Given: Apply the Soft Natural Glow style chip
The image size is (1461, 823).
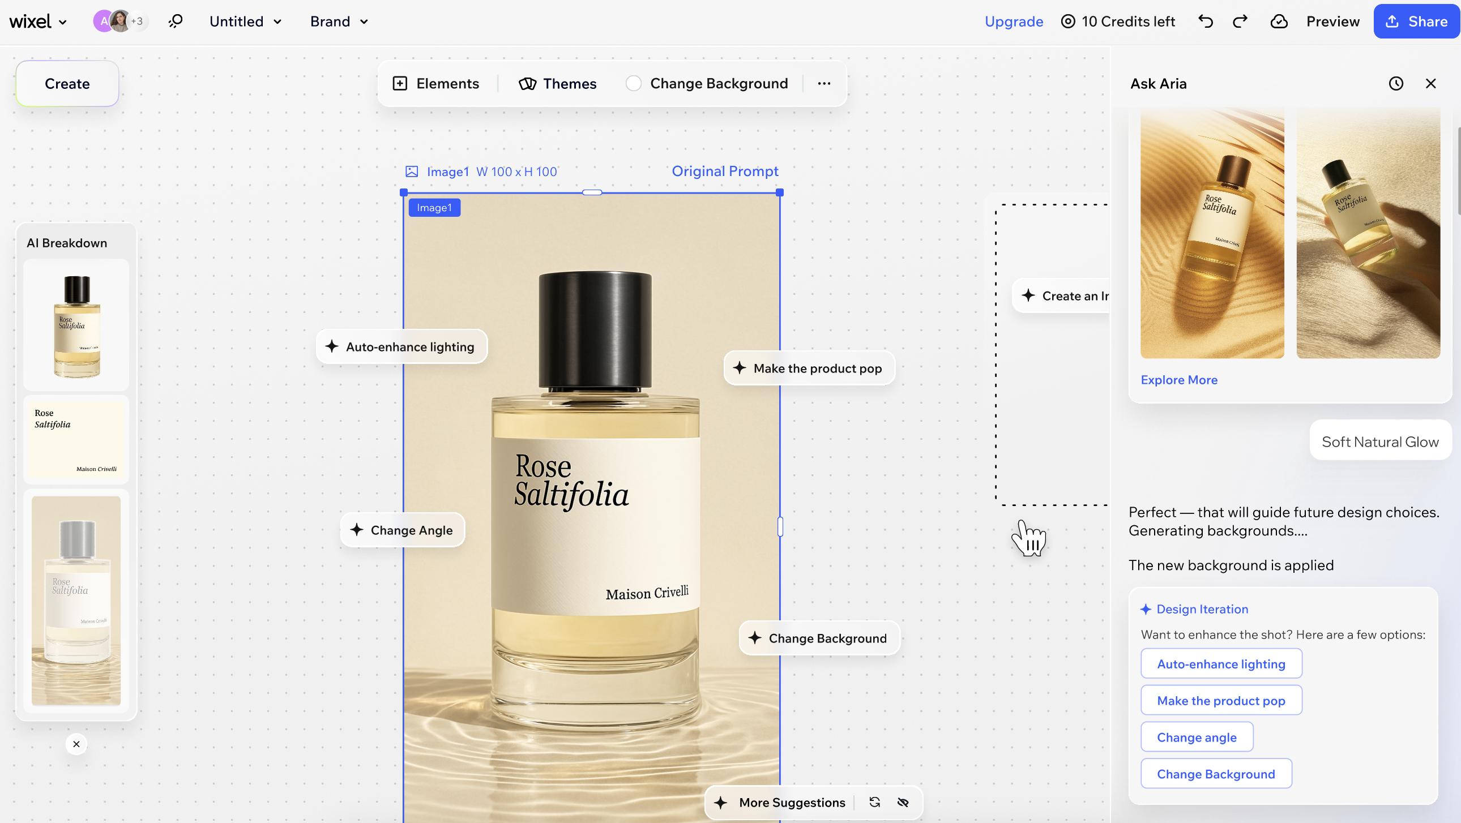Looking at the screenshot, I should (x=1381, y=441).
